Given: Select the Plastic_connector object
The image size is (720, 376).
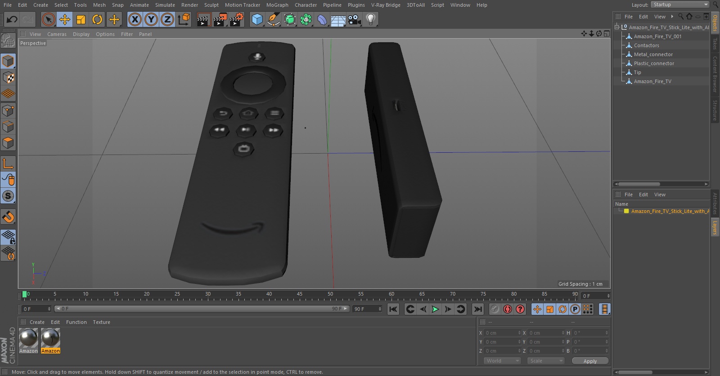Looking at the screenshot, I should pos(654,63).
